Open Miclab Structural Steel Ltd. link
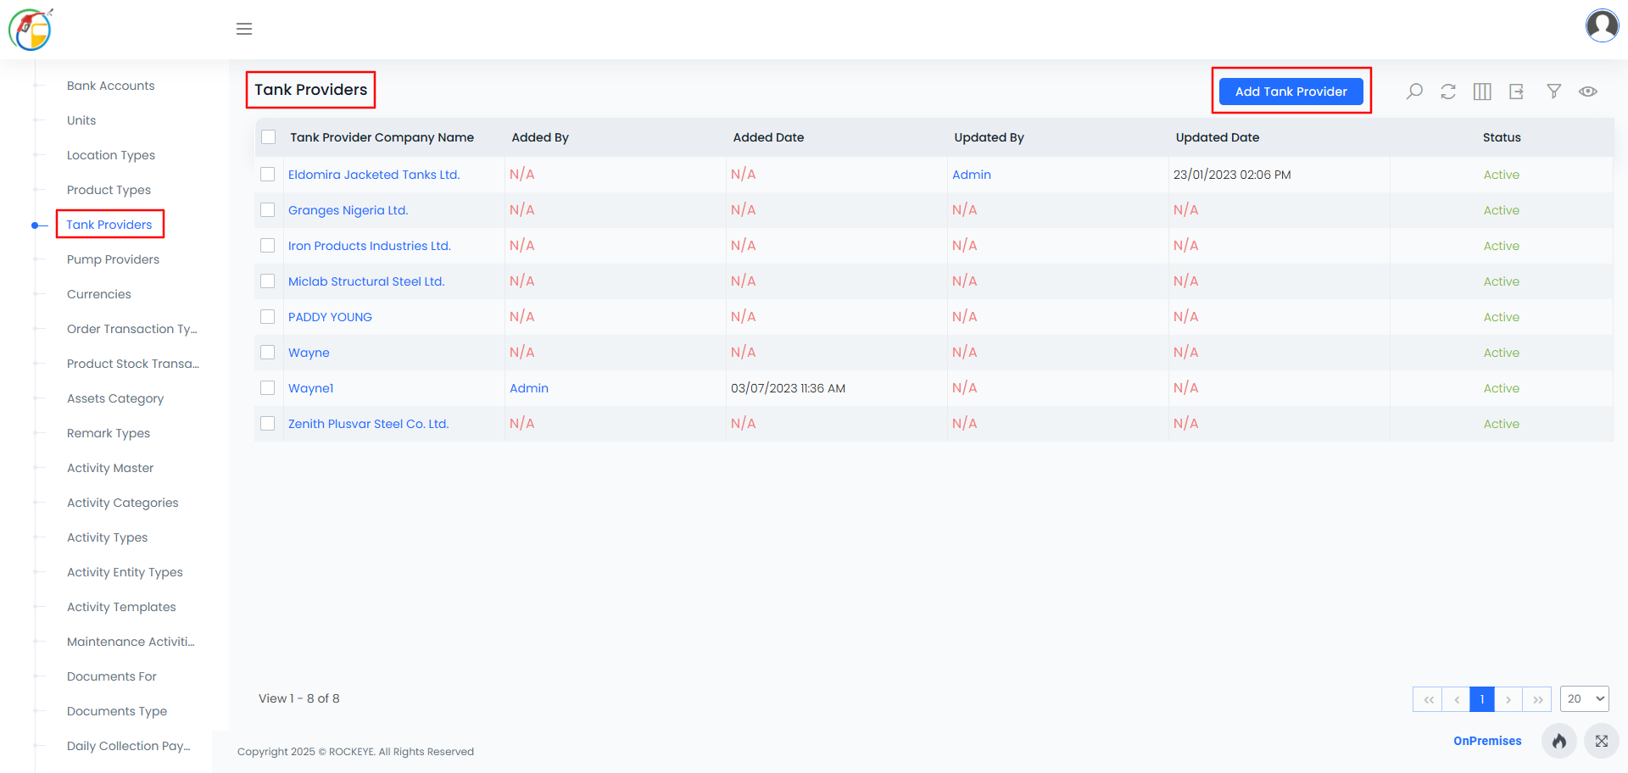Viewport: 1628px width, 773px height. point(366,281)
